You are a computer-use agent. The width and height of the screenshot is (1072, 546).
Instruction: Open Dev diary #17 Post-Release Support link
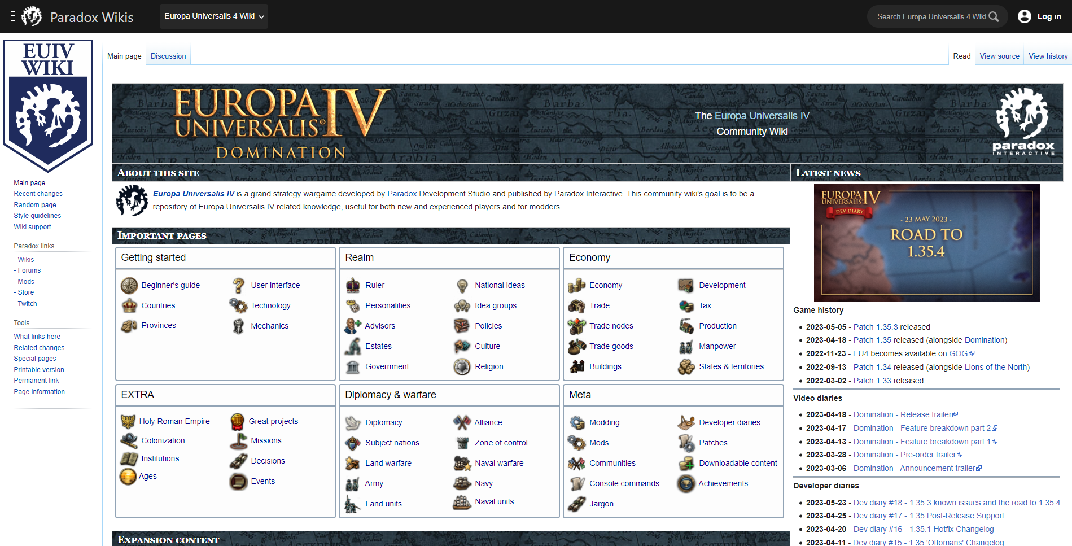click(x=929, y=516)
